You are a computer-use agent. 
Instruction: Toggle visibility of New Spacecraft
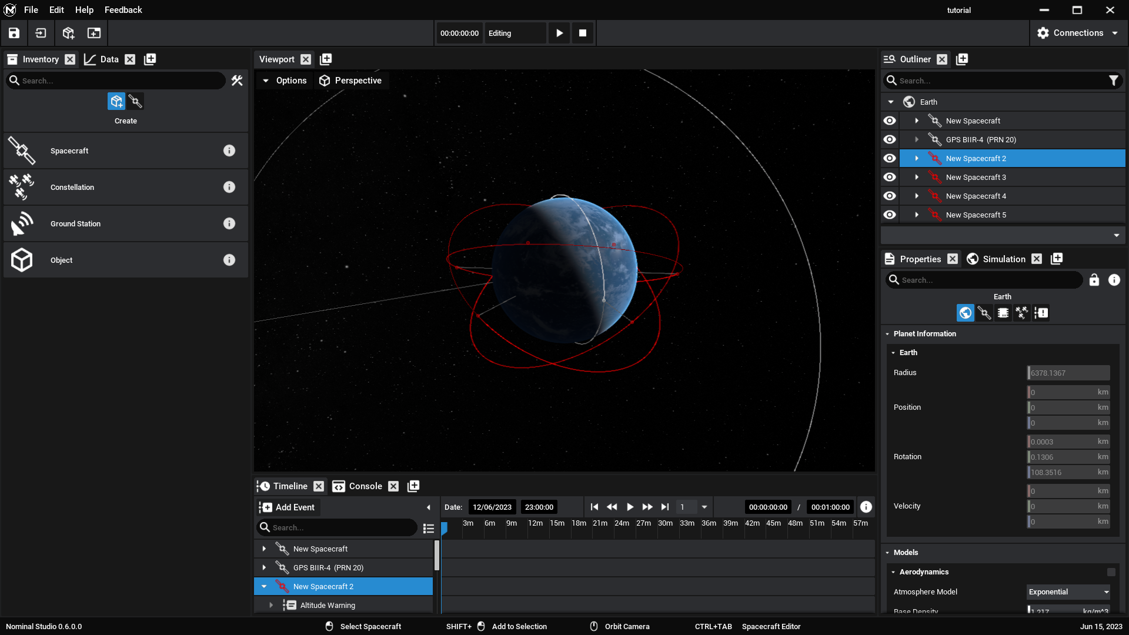pos(890,121)
